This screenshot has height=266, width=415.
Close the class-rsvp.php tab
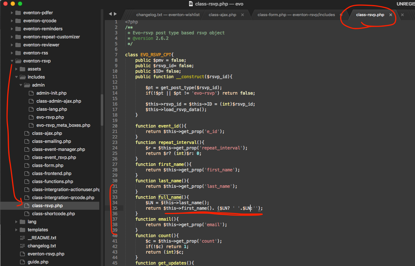pyautogui.click(x=391, y=15)
